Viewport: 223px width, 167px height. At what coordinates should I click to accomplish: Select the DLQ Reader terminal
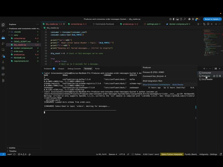point(210,79)
